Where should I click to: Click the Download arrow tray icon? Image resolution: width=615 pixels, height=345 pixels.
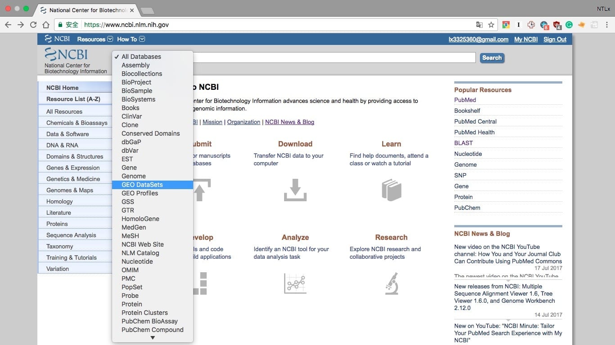click(x=295, y=190)
